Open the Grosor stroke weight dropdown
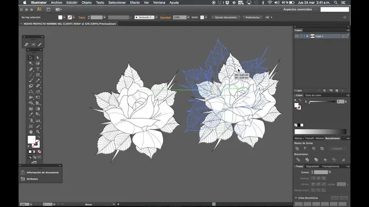This screenshot has height=207, width=369. tap(330, 172)
